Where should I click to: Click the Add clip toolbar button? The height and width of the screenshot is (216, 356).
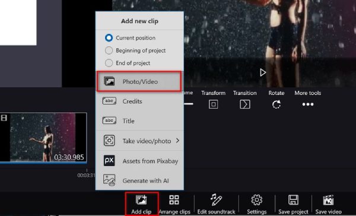[141, 204]
